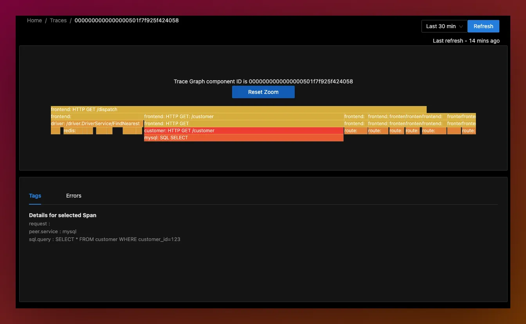This screenshot has width=526, height=324.
Task: Go to the Home breadcrumb link
Action: click(34, 20)
